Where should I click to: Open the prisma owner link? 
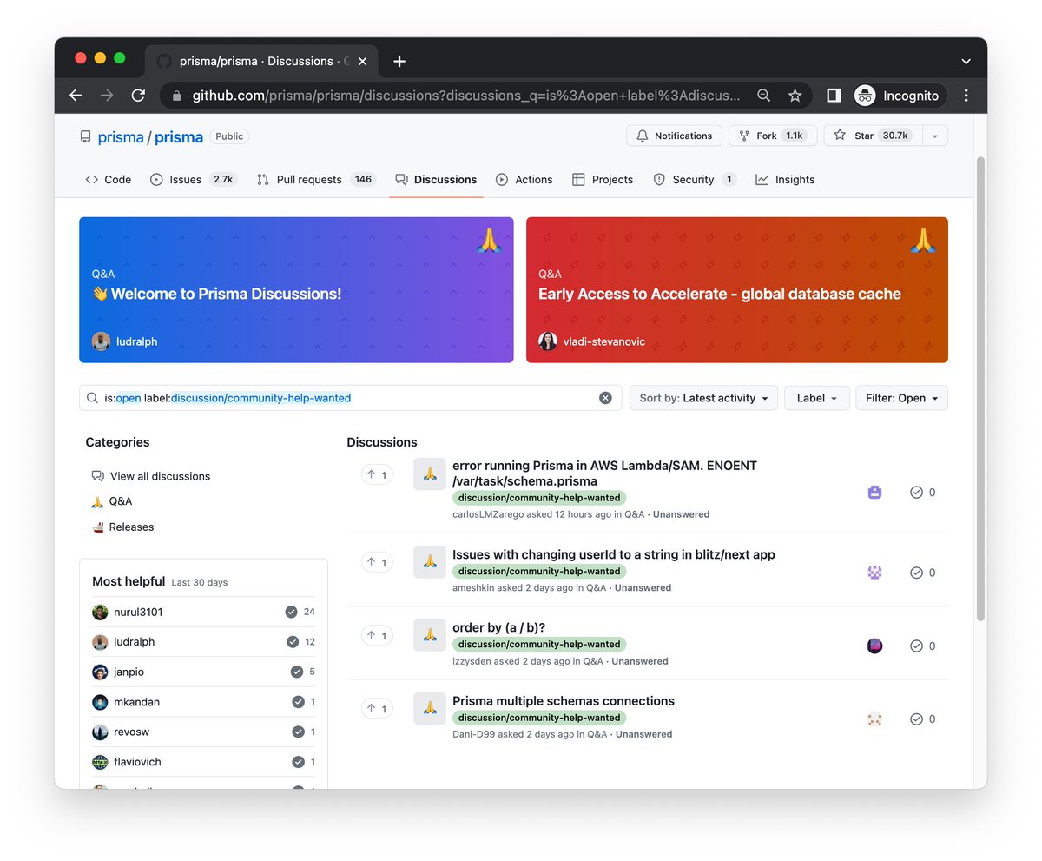pyautogui.click(x=121, y=137)
